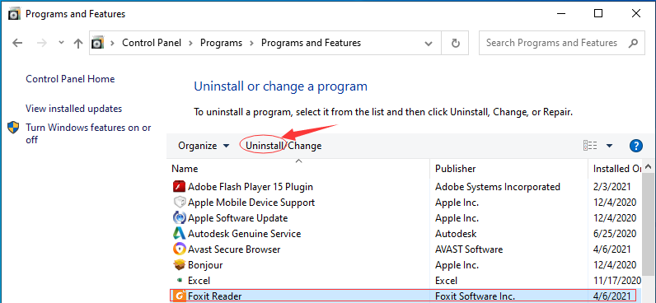Click Change in the toolbar
Screen dimensions: 656x303
(305, 146)
